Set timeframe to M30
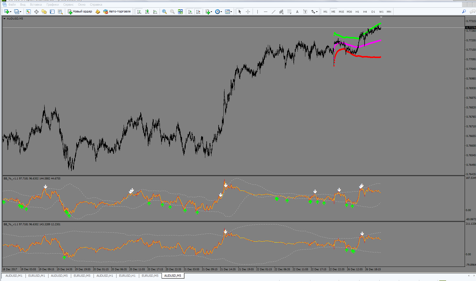 coord(349,12)
